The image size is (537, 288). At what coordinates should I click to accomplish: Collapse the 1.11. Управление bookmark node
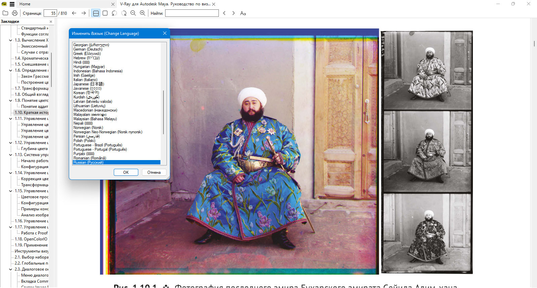pos(11,119)
